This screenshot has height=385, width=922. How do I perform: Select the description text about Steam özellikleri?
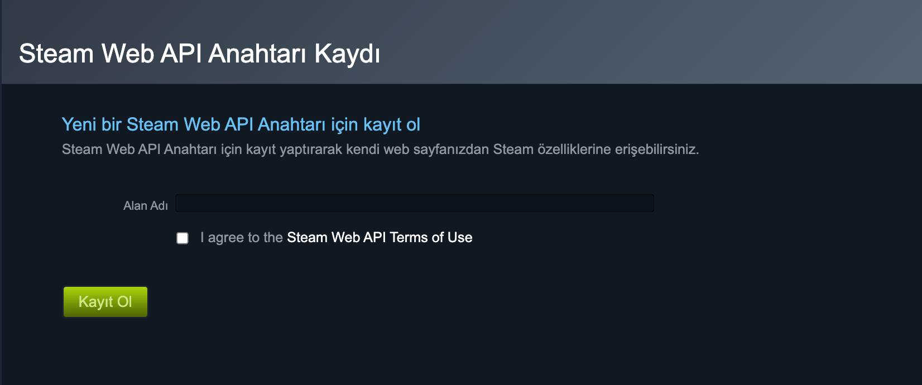point(380,149)
